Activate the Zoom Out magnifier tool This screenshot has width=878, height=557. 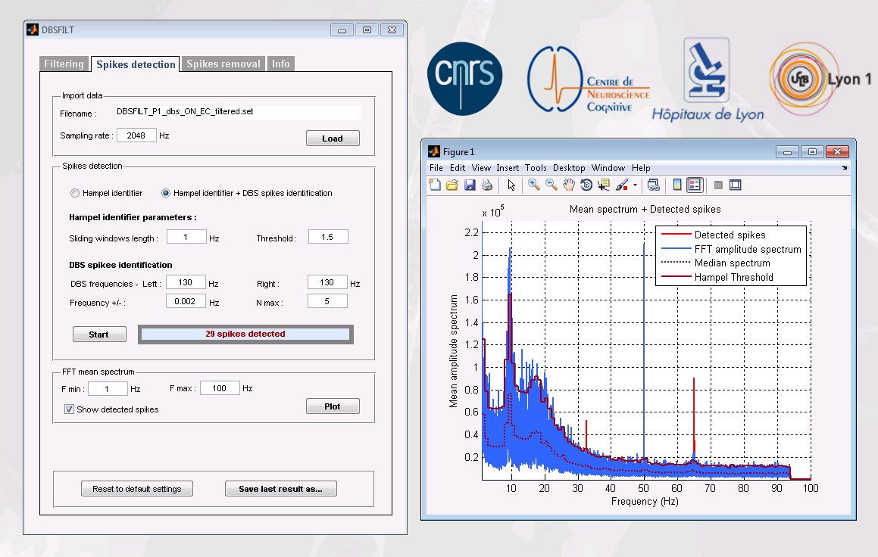551,185
